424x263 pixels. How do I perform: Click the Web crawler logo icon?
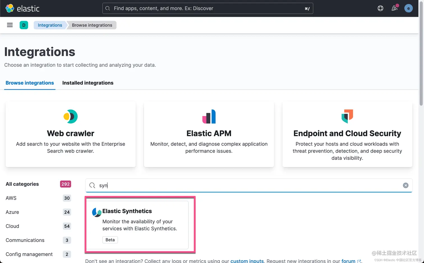(x=71, y=117)
